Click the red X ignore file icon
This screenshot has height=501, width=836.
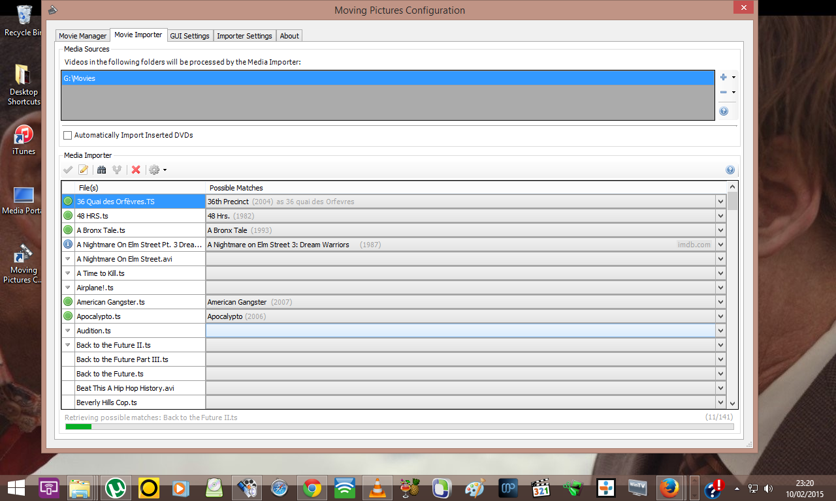pyautogui.click(x=136, y=170)
